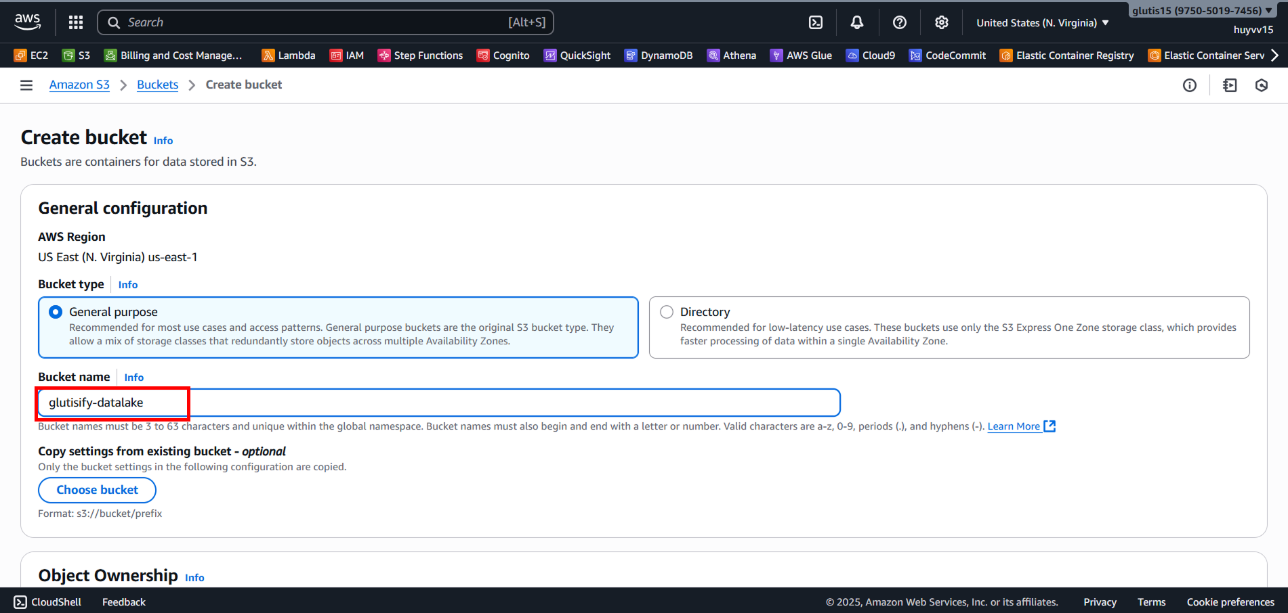The height and width of the screenshot is (613, 1288).
Task: Open the DynamoDB service shortcut
Action: click(659, 55)
